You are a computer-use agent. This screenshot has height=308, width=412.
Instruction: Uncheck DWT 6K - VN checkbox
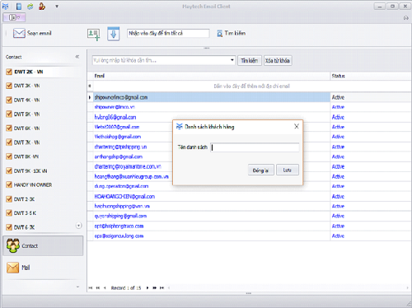(9, 128)
